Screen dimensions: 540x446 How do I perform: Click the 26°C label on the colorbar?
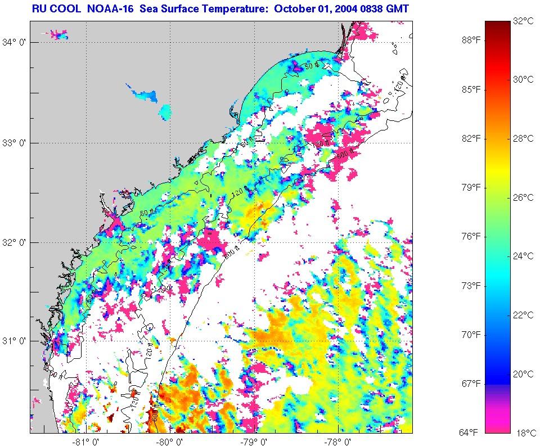(x=523, y=197)
